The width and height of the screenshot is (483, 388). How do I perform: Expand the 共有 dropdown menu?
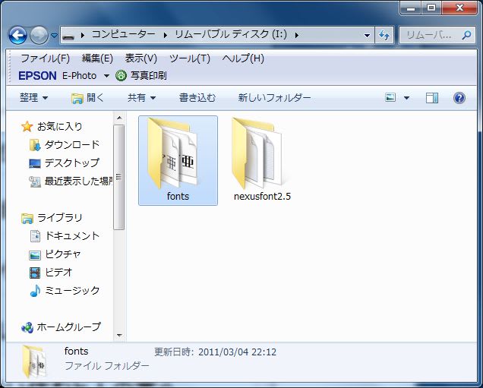tap(141, 98)
